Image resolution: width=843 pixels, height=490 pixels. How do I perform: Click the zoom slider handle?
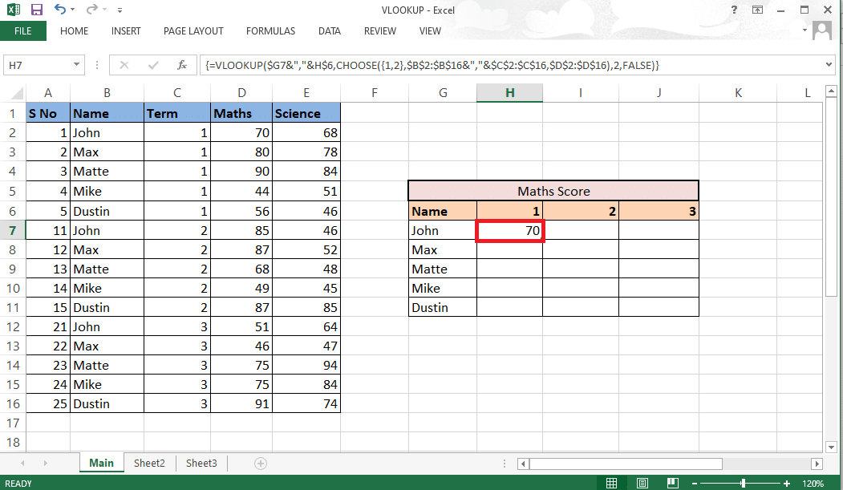[x=743, y=484]
